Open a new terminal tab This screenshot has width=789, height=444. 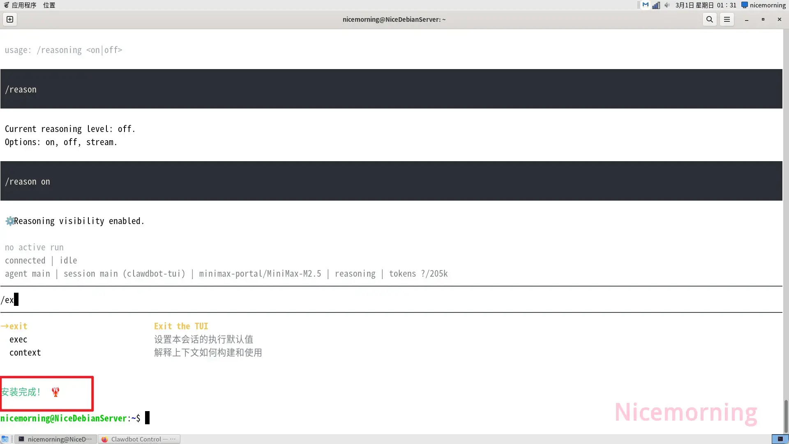(10, 19)
